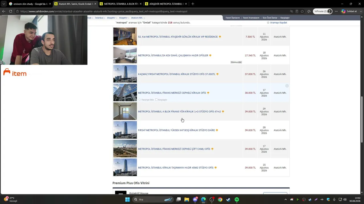Open the 'FİNANS MERKEZİ CEPHELİ ÇİFT CAMLI OFİS' listing

click(174, 149)
